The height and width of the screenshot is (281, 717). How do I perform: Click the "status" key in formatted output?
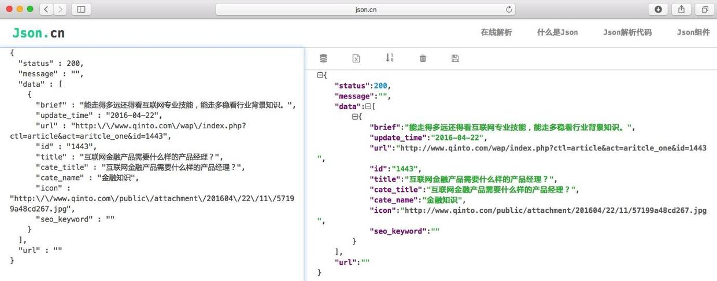pyautogui.click(x=351, y=86)
